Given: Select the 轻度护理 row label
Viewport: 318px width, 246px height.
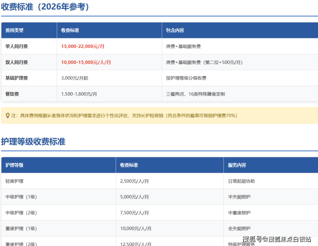Looking at the screenshot, I should [14, 181].
